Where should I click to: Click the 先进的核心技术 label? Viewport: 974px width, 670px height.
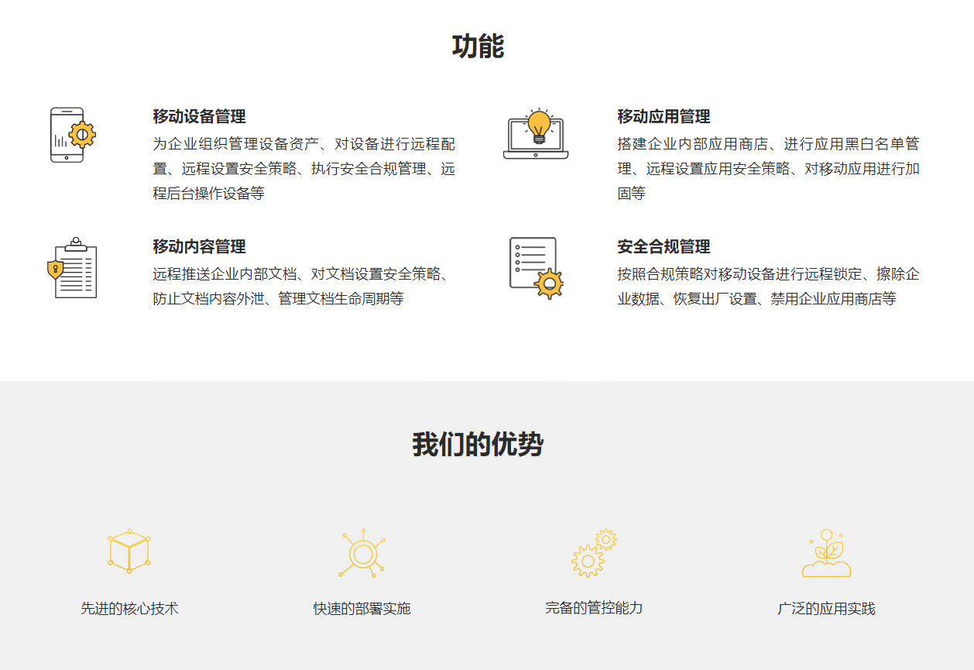(128, 610)
